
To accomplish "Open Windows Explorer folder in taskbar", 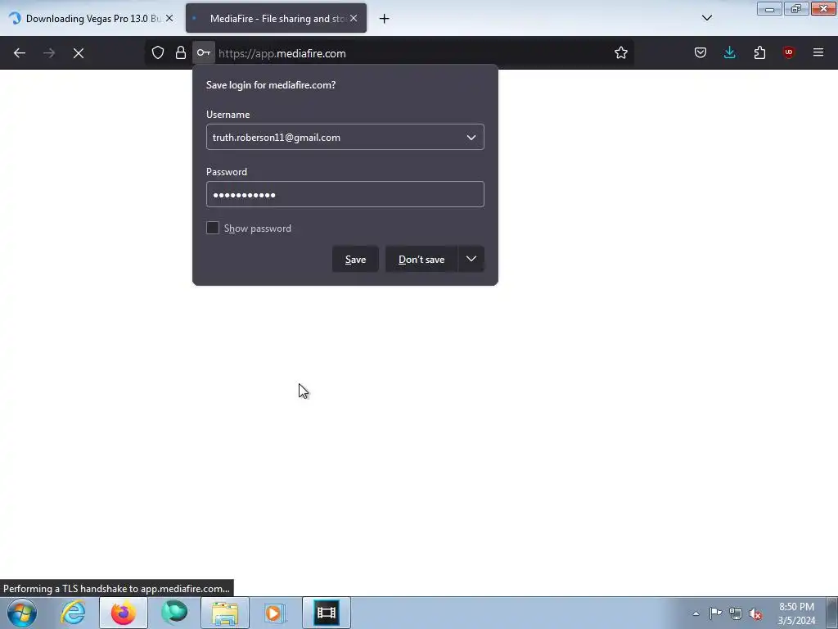I will (225, 613).
